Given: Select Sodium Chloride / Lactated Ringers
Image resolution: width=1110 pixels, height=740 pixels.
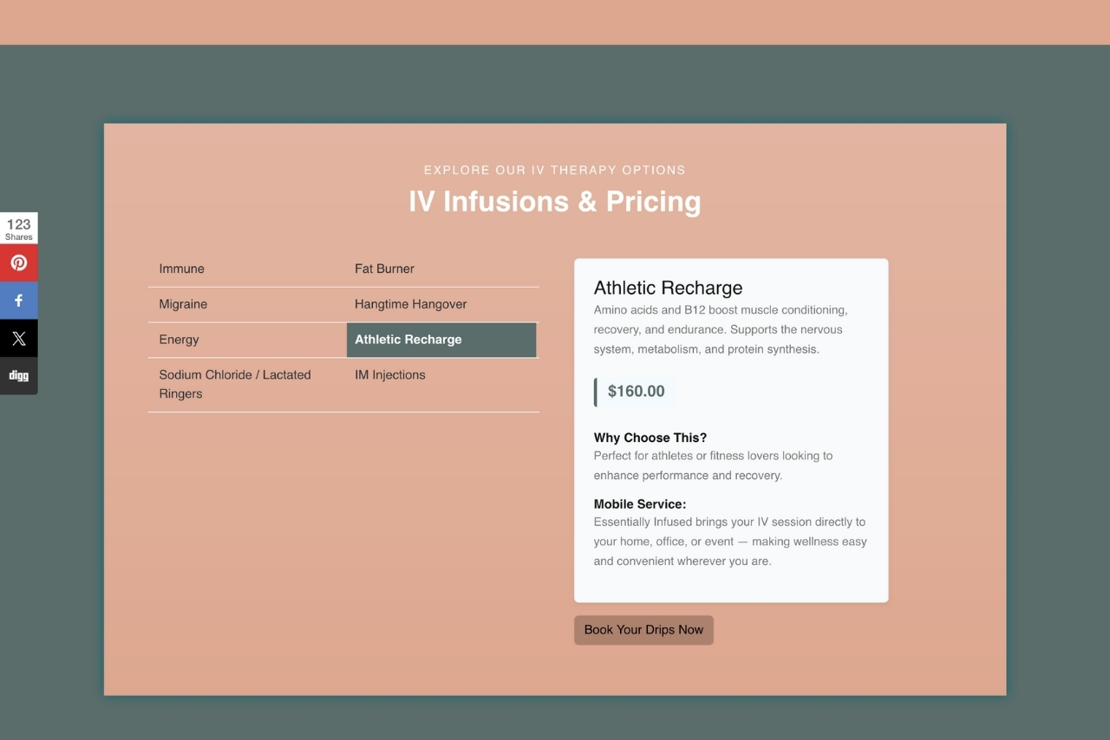Looking at the screenshot, I should coord(234,384).
